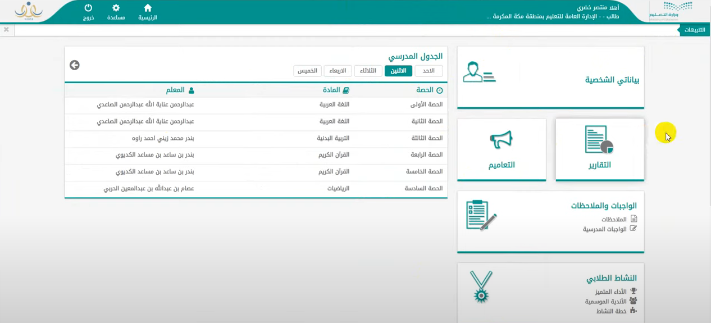The height and width of the screenshot is (323, 711).
Task: Open the Reports (التقارير) tile icon
Action: click(599, 140)
